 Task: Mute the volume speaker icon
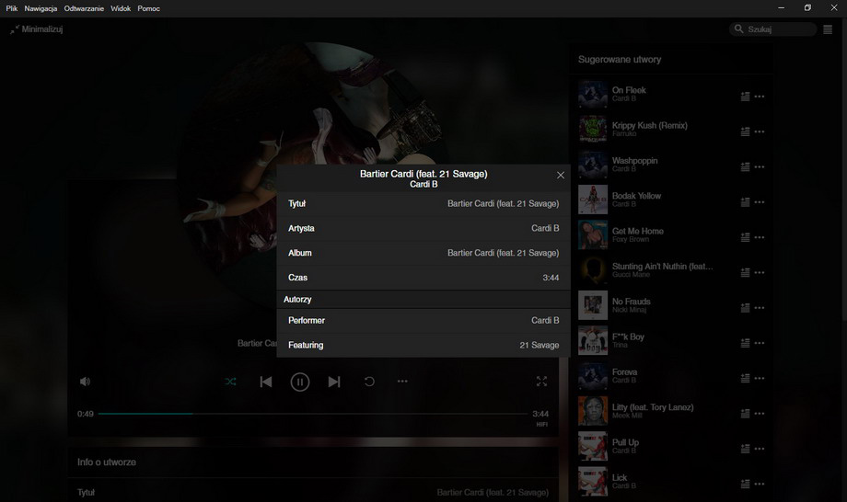pyautogui.click(x=85, y=382)
